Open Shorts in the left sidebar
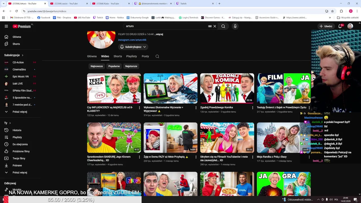This screenshot has width=361, height=203. click(x=16, y=44)
